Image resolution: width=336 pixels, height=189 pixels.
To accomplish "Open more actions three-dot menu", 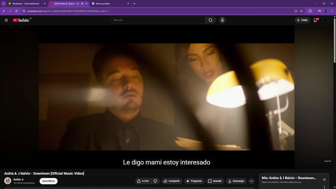I will (251, 181).
